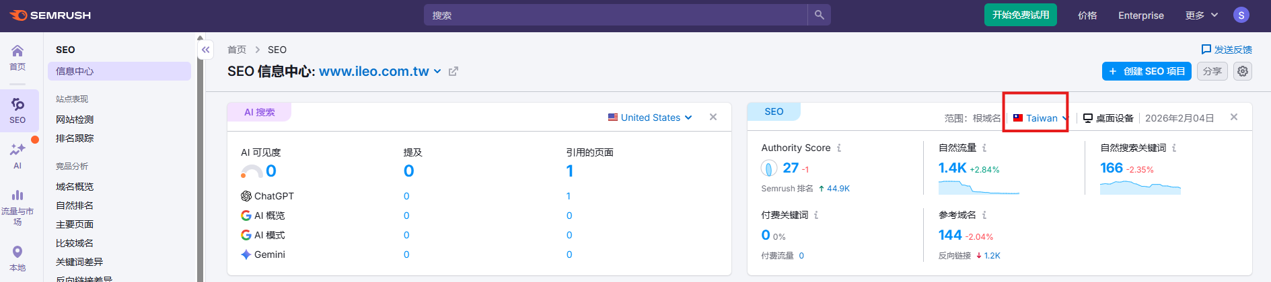Open 主要页面 menu item
The image size is (1271, 282).
pos(75,224)
